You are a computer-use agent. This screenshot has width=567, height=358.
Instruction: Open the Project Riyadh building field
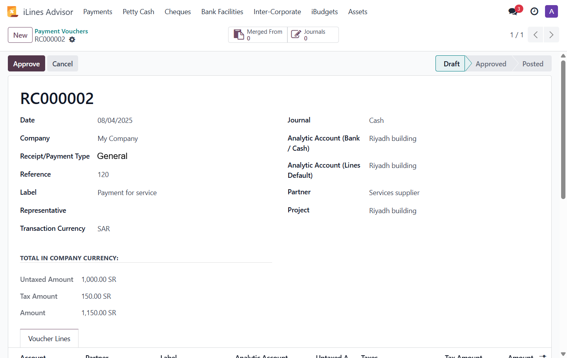[393, 211]
